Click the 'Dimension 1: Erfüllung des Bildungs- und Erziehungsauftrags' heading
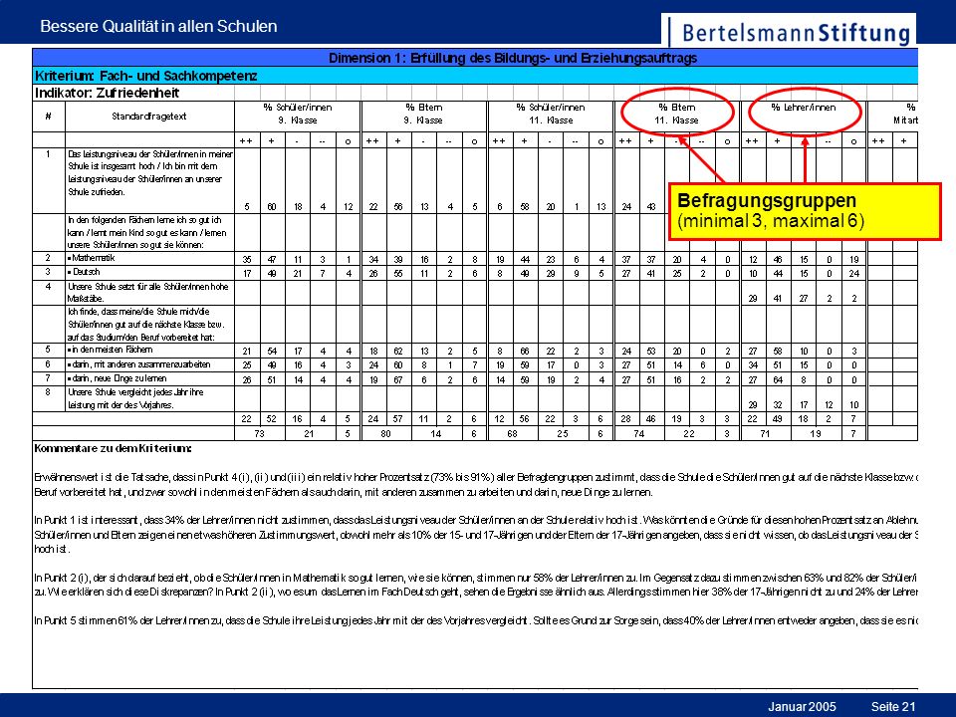The height and width of the screenshot is (717, 956). [512, 58]
